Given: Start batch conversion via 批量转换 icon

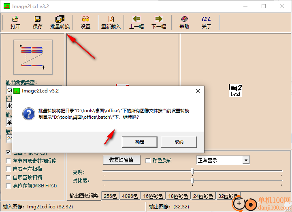Looking at the screenshot, I should pyautogui.click(x=60, y=22).
